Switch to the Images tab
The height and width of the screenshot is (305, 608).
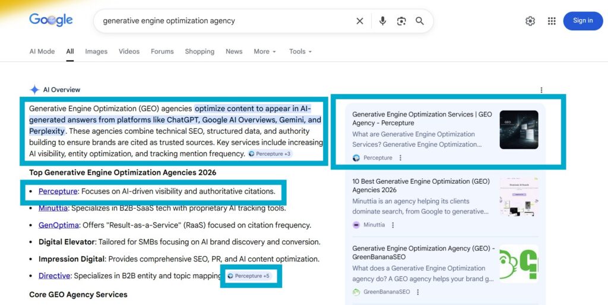click(x=96, y=52)
